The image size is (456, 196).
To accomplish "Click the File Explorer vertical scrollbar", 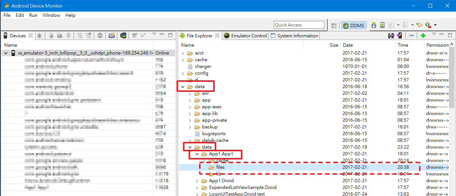I will [x=452, y=119].
